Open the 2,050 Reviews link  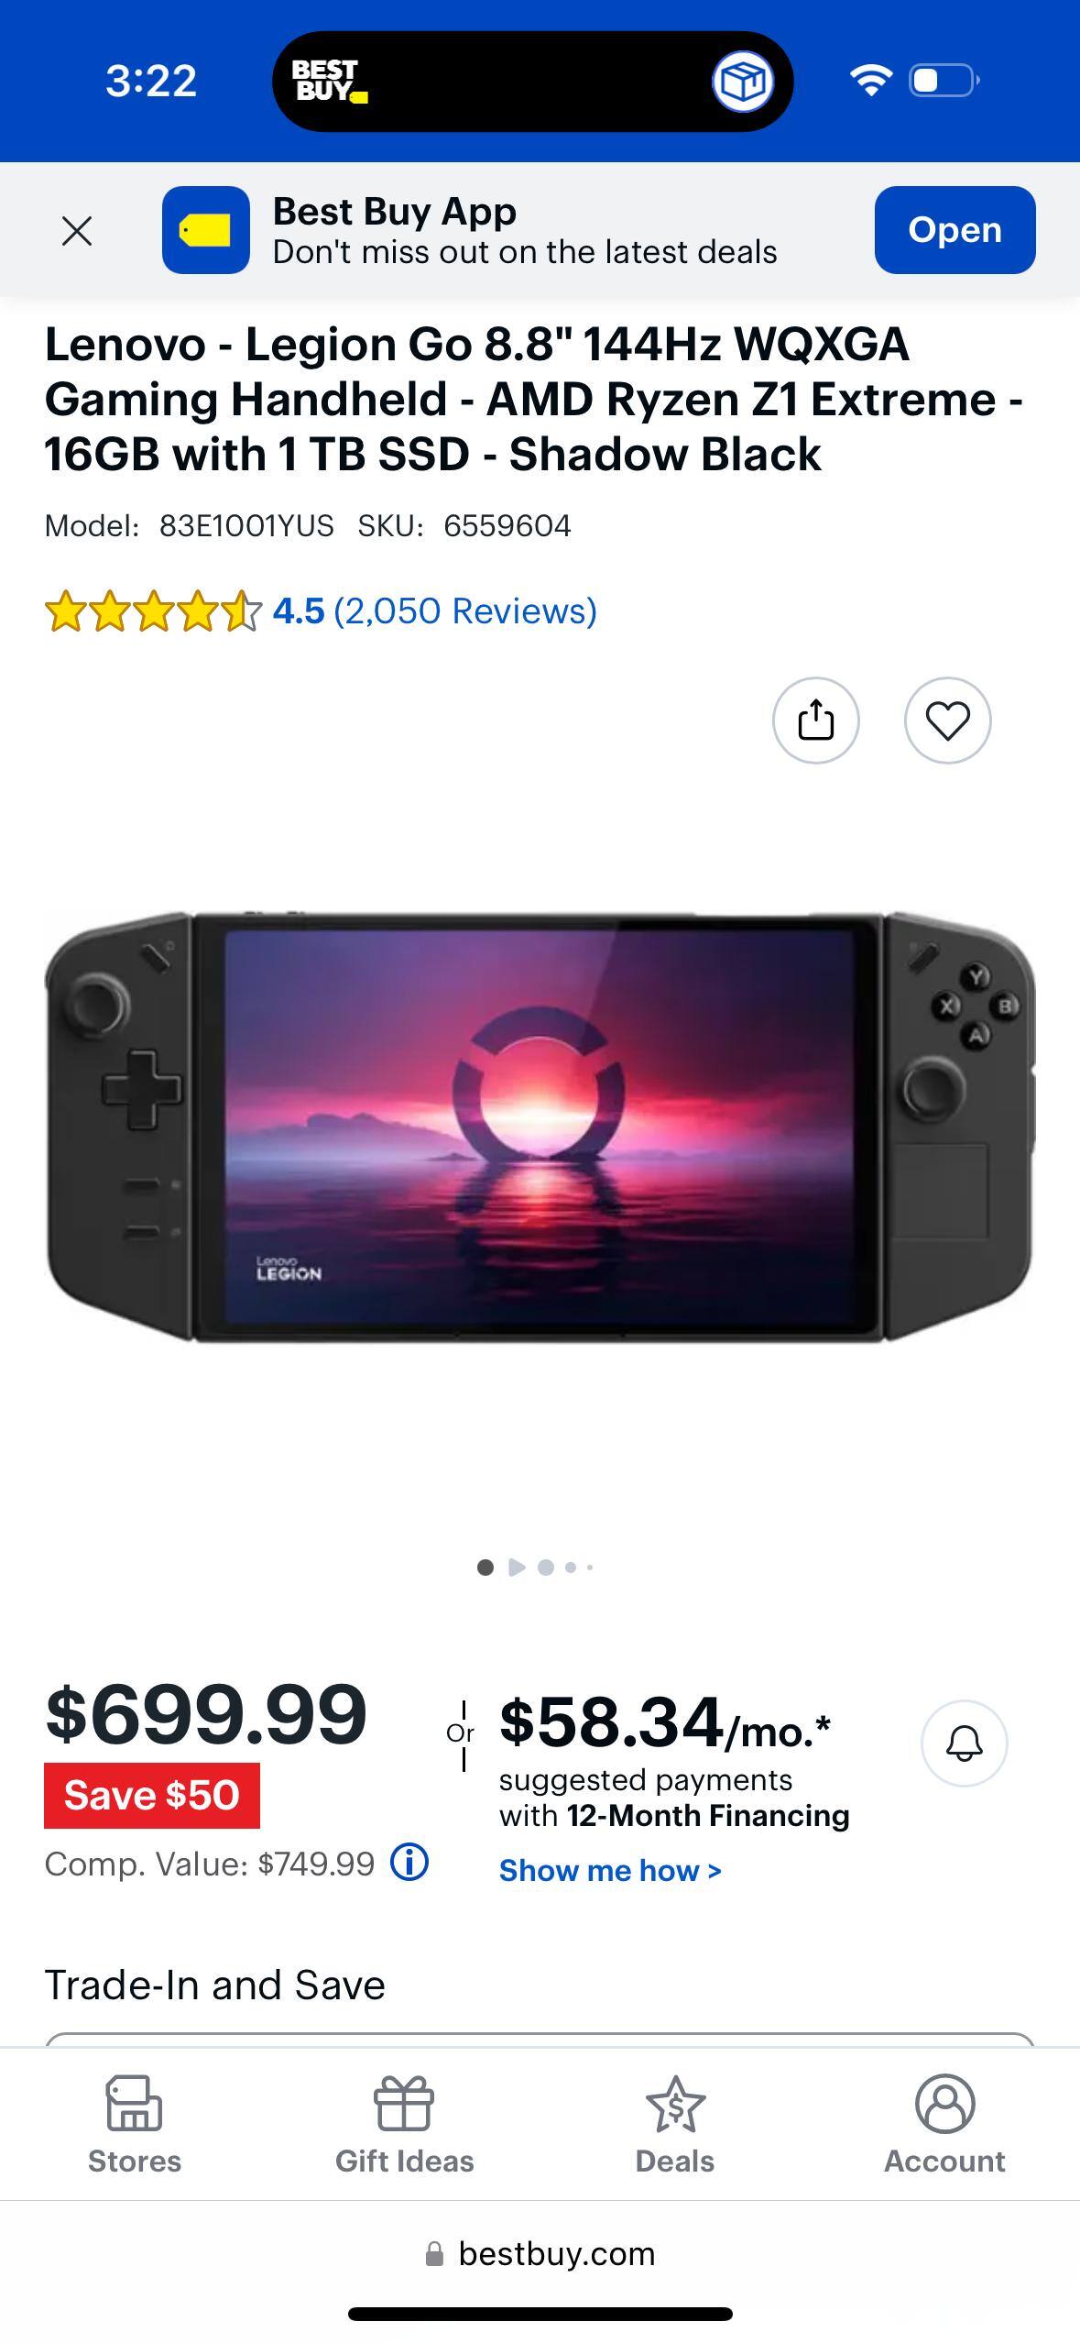tap(464, 610)
